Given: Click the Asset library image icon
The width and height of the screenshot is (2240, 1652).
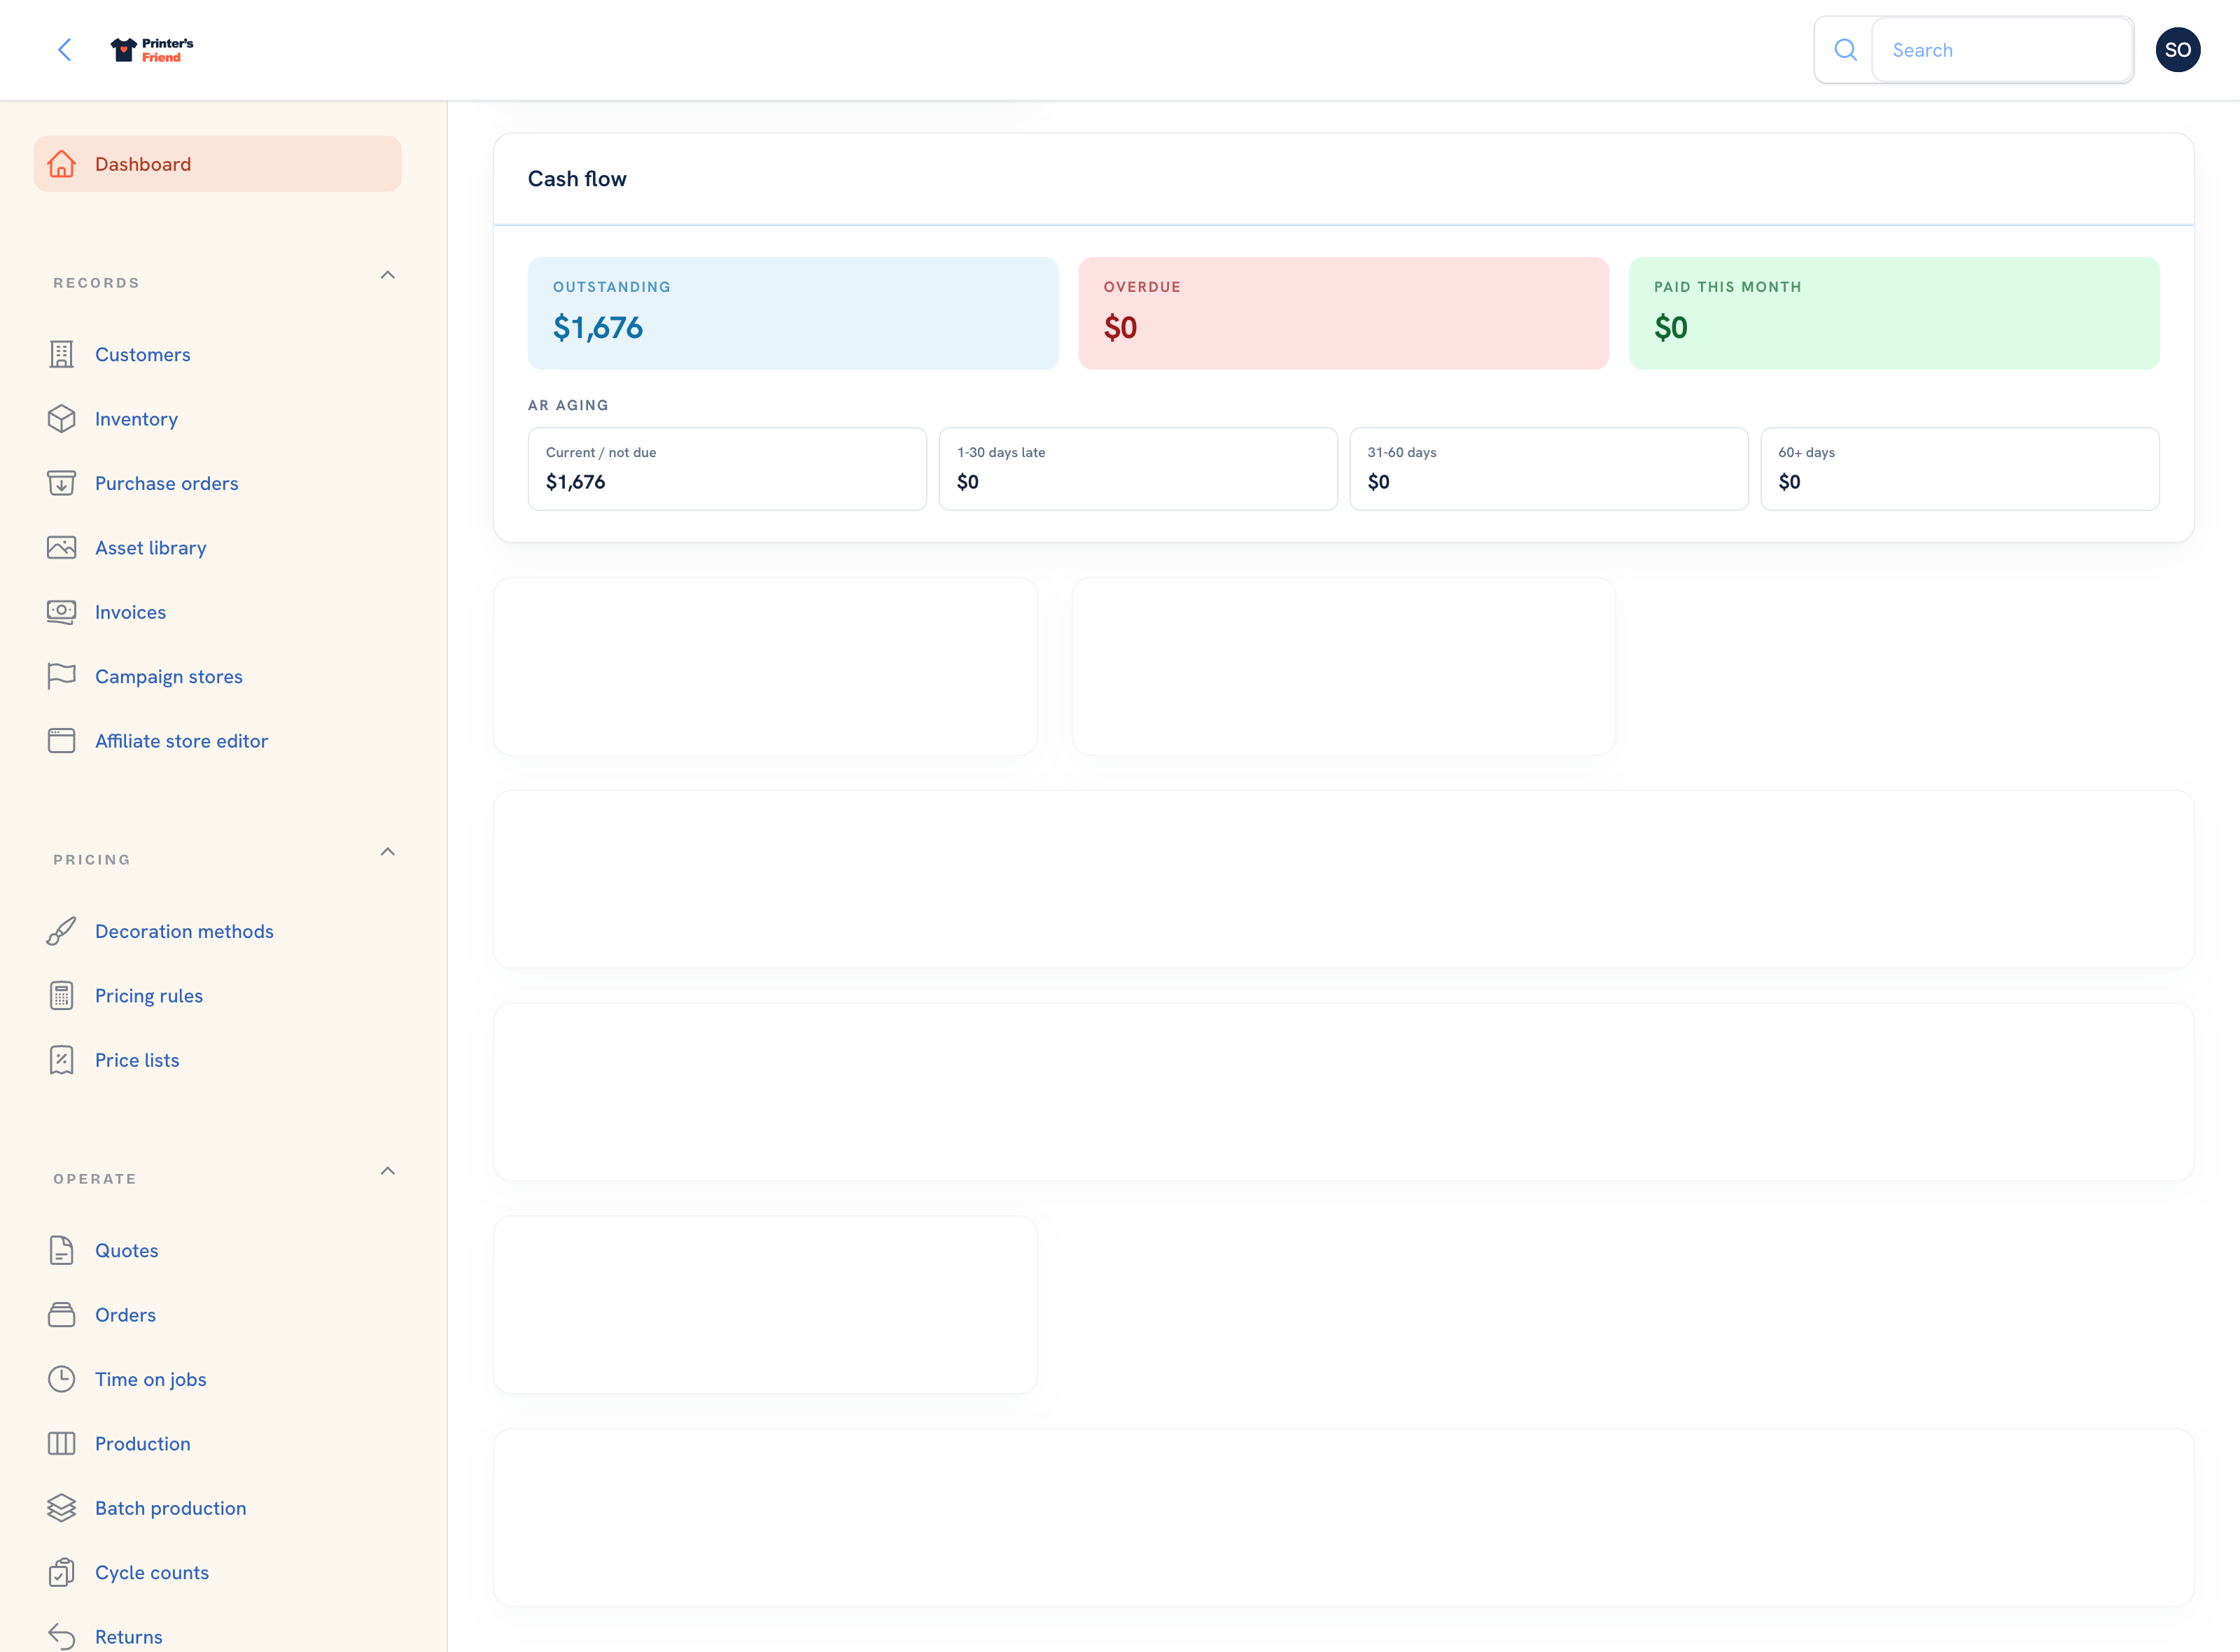Looking at the screenshot, I should click(62, 548).
